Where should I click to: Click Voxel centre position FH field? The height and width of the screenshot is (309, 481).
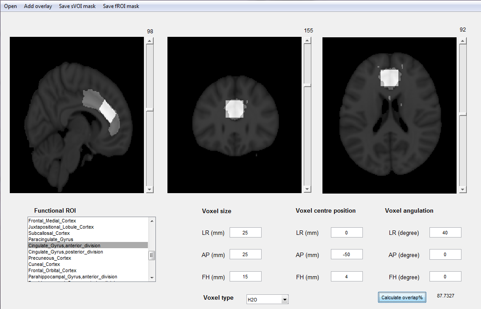346,277
